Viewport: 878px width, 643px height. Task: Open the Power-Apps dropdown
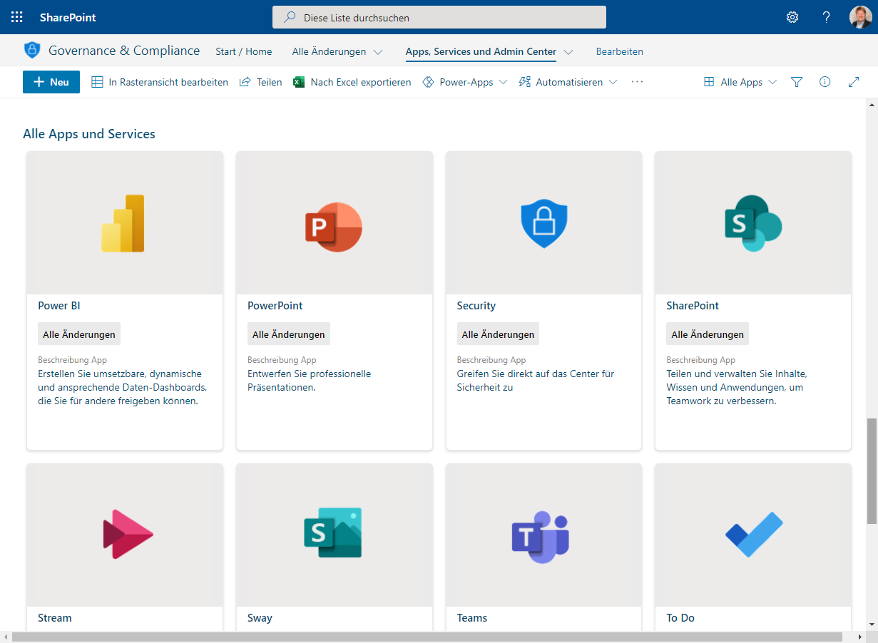pyautogui.click(x=465, y=82)
